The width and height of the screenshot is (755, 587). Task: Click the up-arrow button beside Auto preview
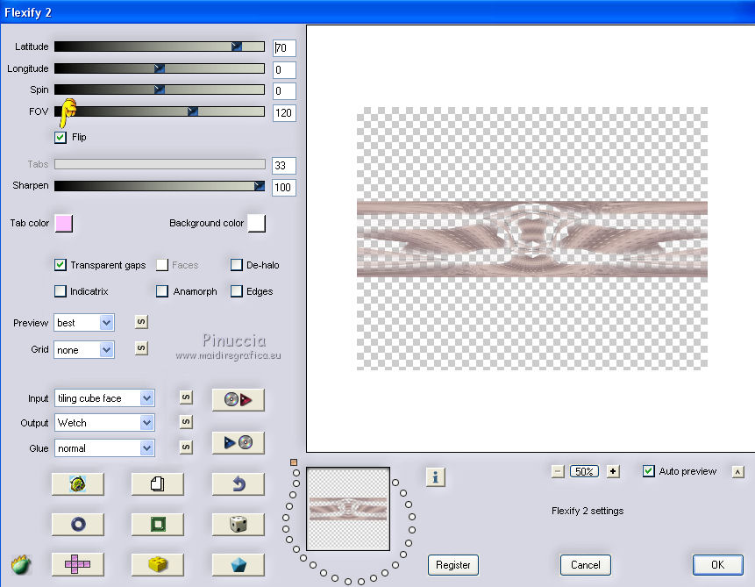(x=737, y=472)
